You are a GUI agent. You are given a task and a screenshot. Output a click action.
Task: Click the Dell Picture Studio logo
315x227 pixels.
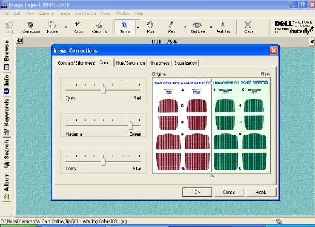[294, 27]
